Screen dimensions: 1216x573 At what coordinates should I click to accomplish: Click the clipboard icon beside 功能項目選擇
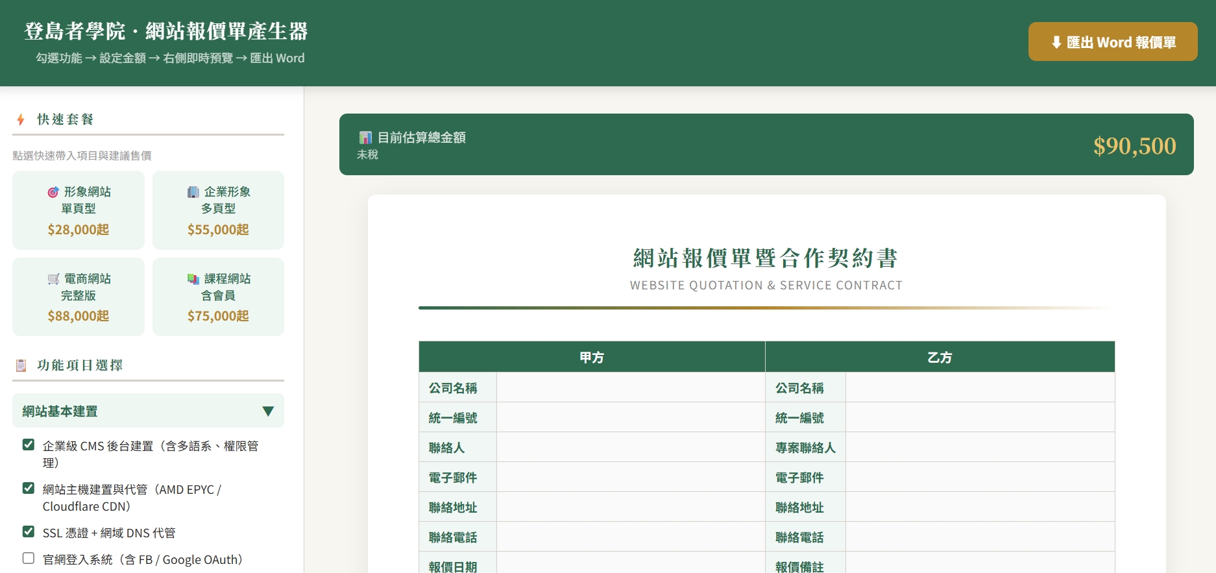(21, 365)
